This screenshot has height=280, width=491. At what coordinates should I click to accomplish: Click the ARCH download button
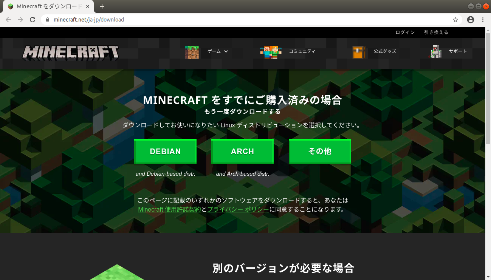(242, 152)
